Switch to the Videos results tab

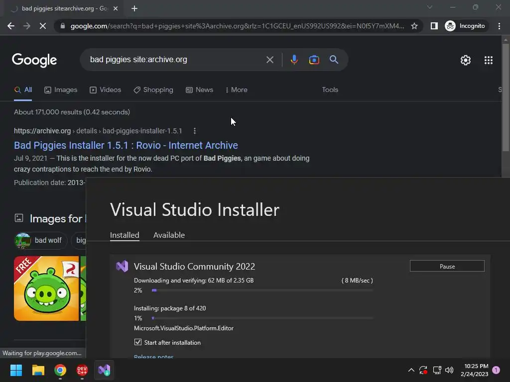106,90
